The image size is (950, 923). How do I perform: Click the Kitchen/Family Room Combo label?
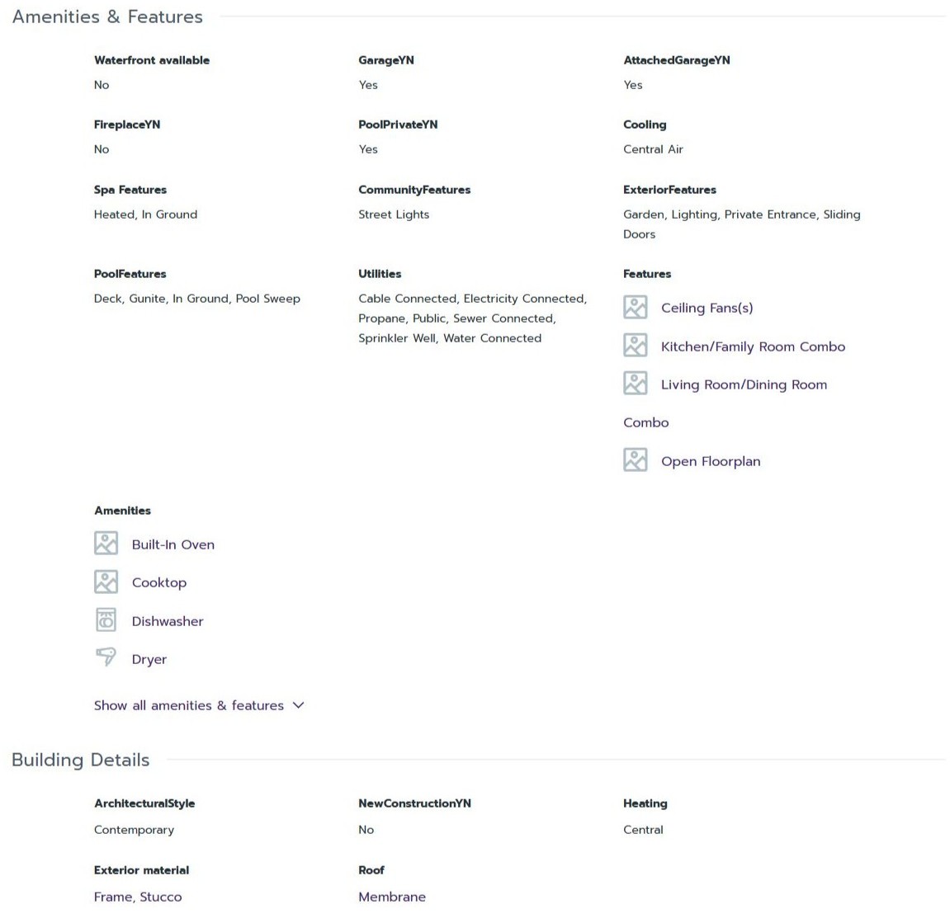pos(753,347)
